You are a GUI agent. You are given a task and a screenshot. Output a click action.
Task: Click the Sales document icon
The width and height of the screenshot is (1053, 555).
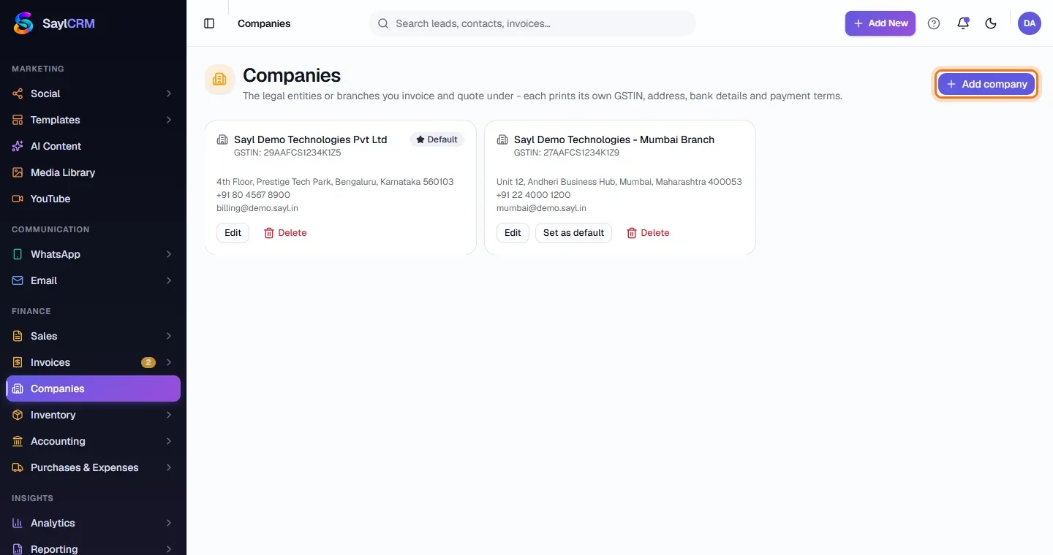pos(18,336)
